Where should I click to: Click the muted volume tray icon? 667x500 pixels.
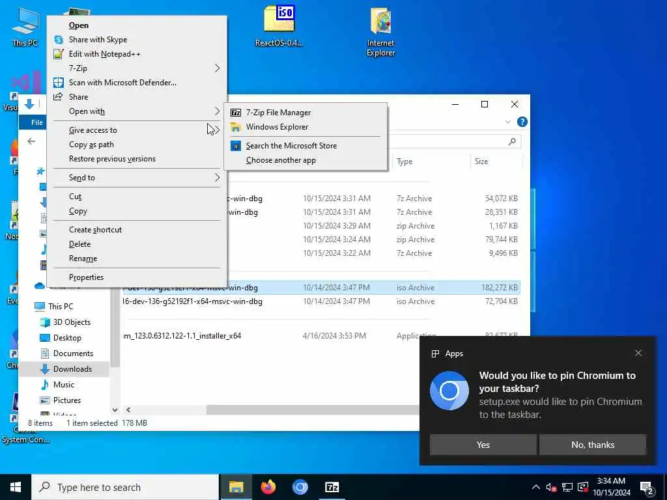[x=552, y=487]
